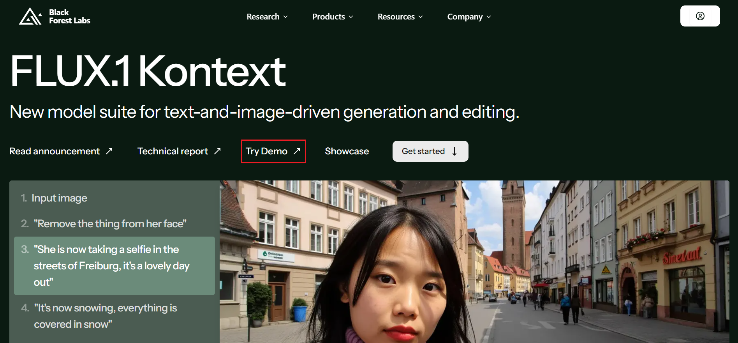Open the user account icon button
The image size is (738, 343).
(x=700, y=16)
